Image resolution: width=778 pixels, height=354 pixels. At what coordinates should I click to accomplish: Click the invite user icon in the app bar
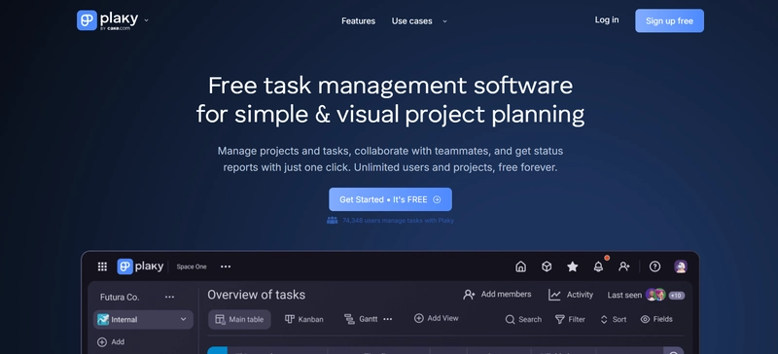click(x=624, y=266)
